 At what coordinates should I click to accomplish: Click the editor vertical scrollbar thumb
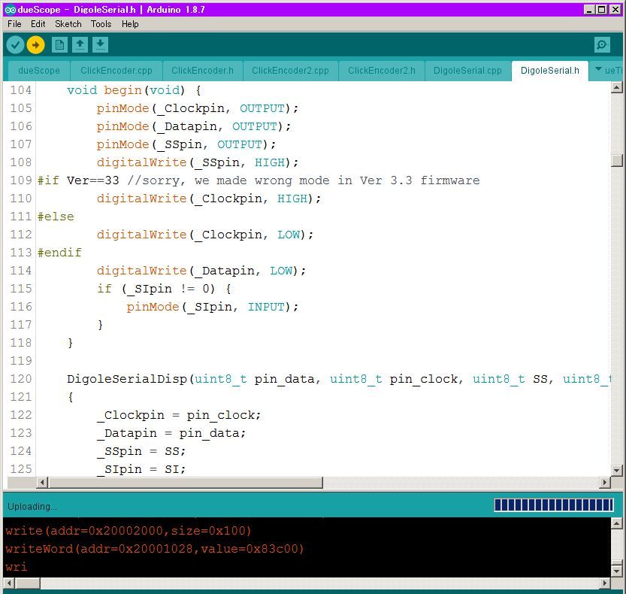pyautogui.click(x=617, y=161)
